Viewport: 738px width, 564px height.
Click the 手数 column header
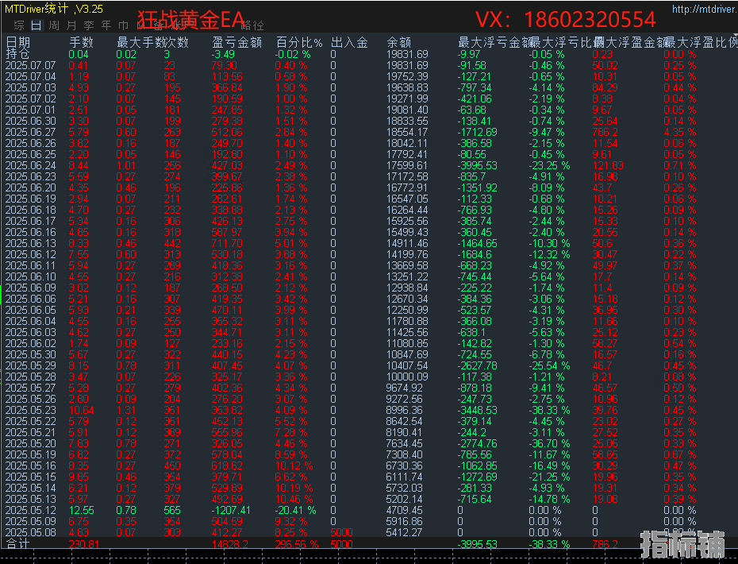[82, 42]
